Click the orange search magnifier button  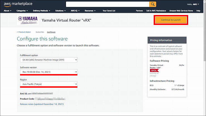pyautogui.click(x=153, y=4)
